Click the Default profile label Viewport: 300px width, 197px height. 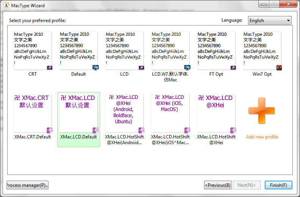[x=79, y=74]
